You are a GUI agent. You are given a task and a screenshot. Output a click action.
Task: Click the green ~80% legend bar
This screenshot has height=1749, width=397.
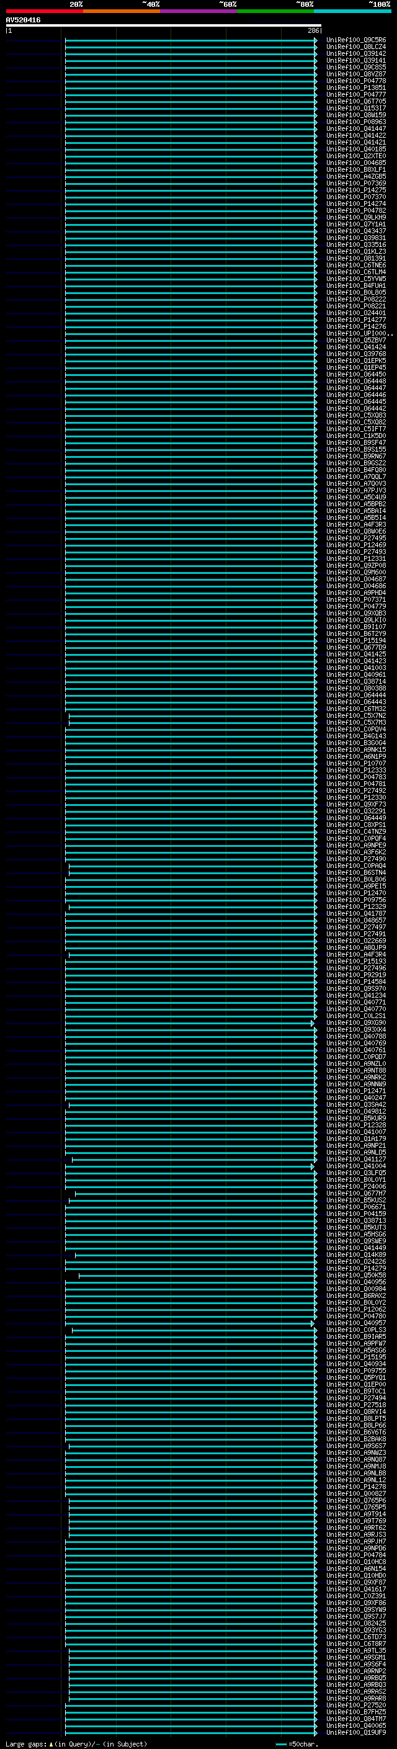pos(275,11)
